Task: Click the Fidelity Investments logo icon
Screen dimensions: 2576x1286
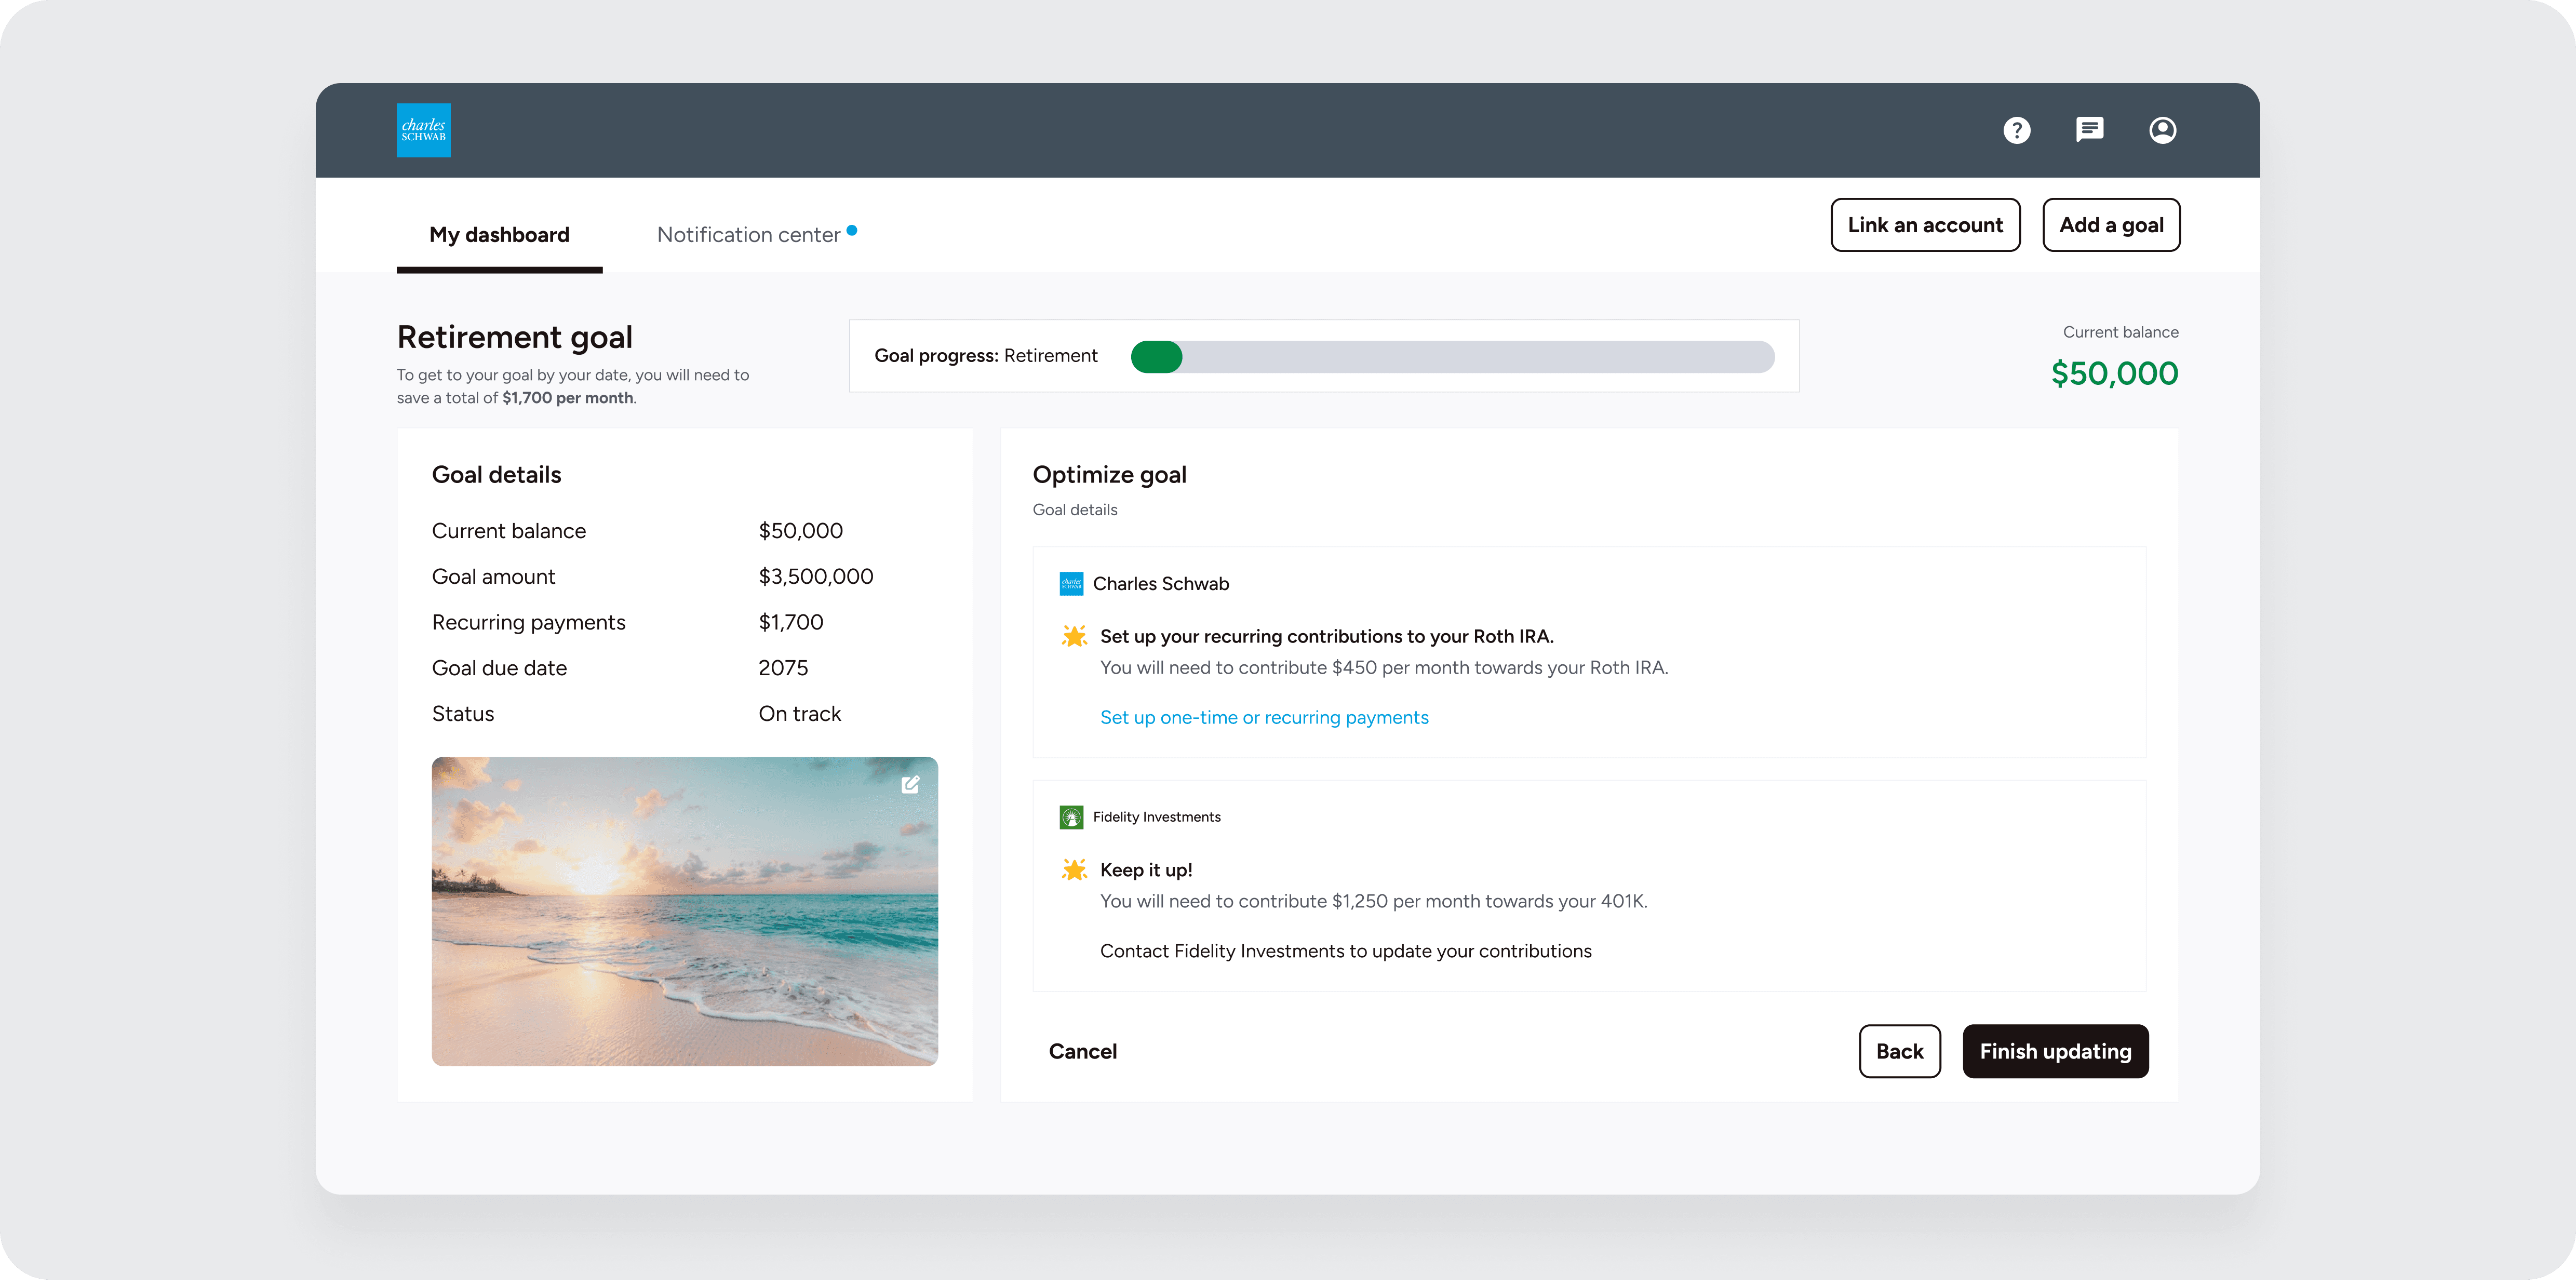Action: (x=1071, y=817)
